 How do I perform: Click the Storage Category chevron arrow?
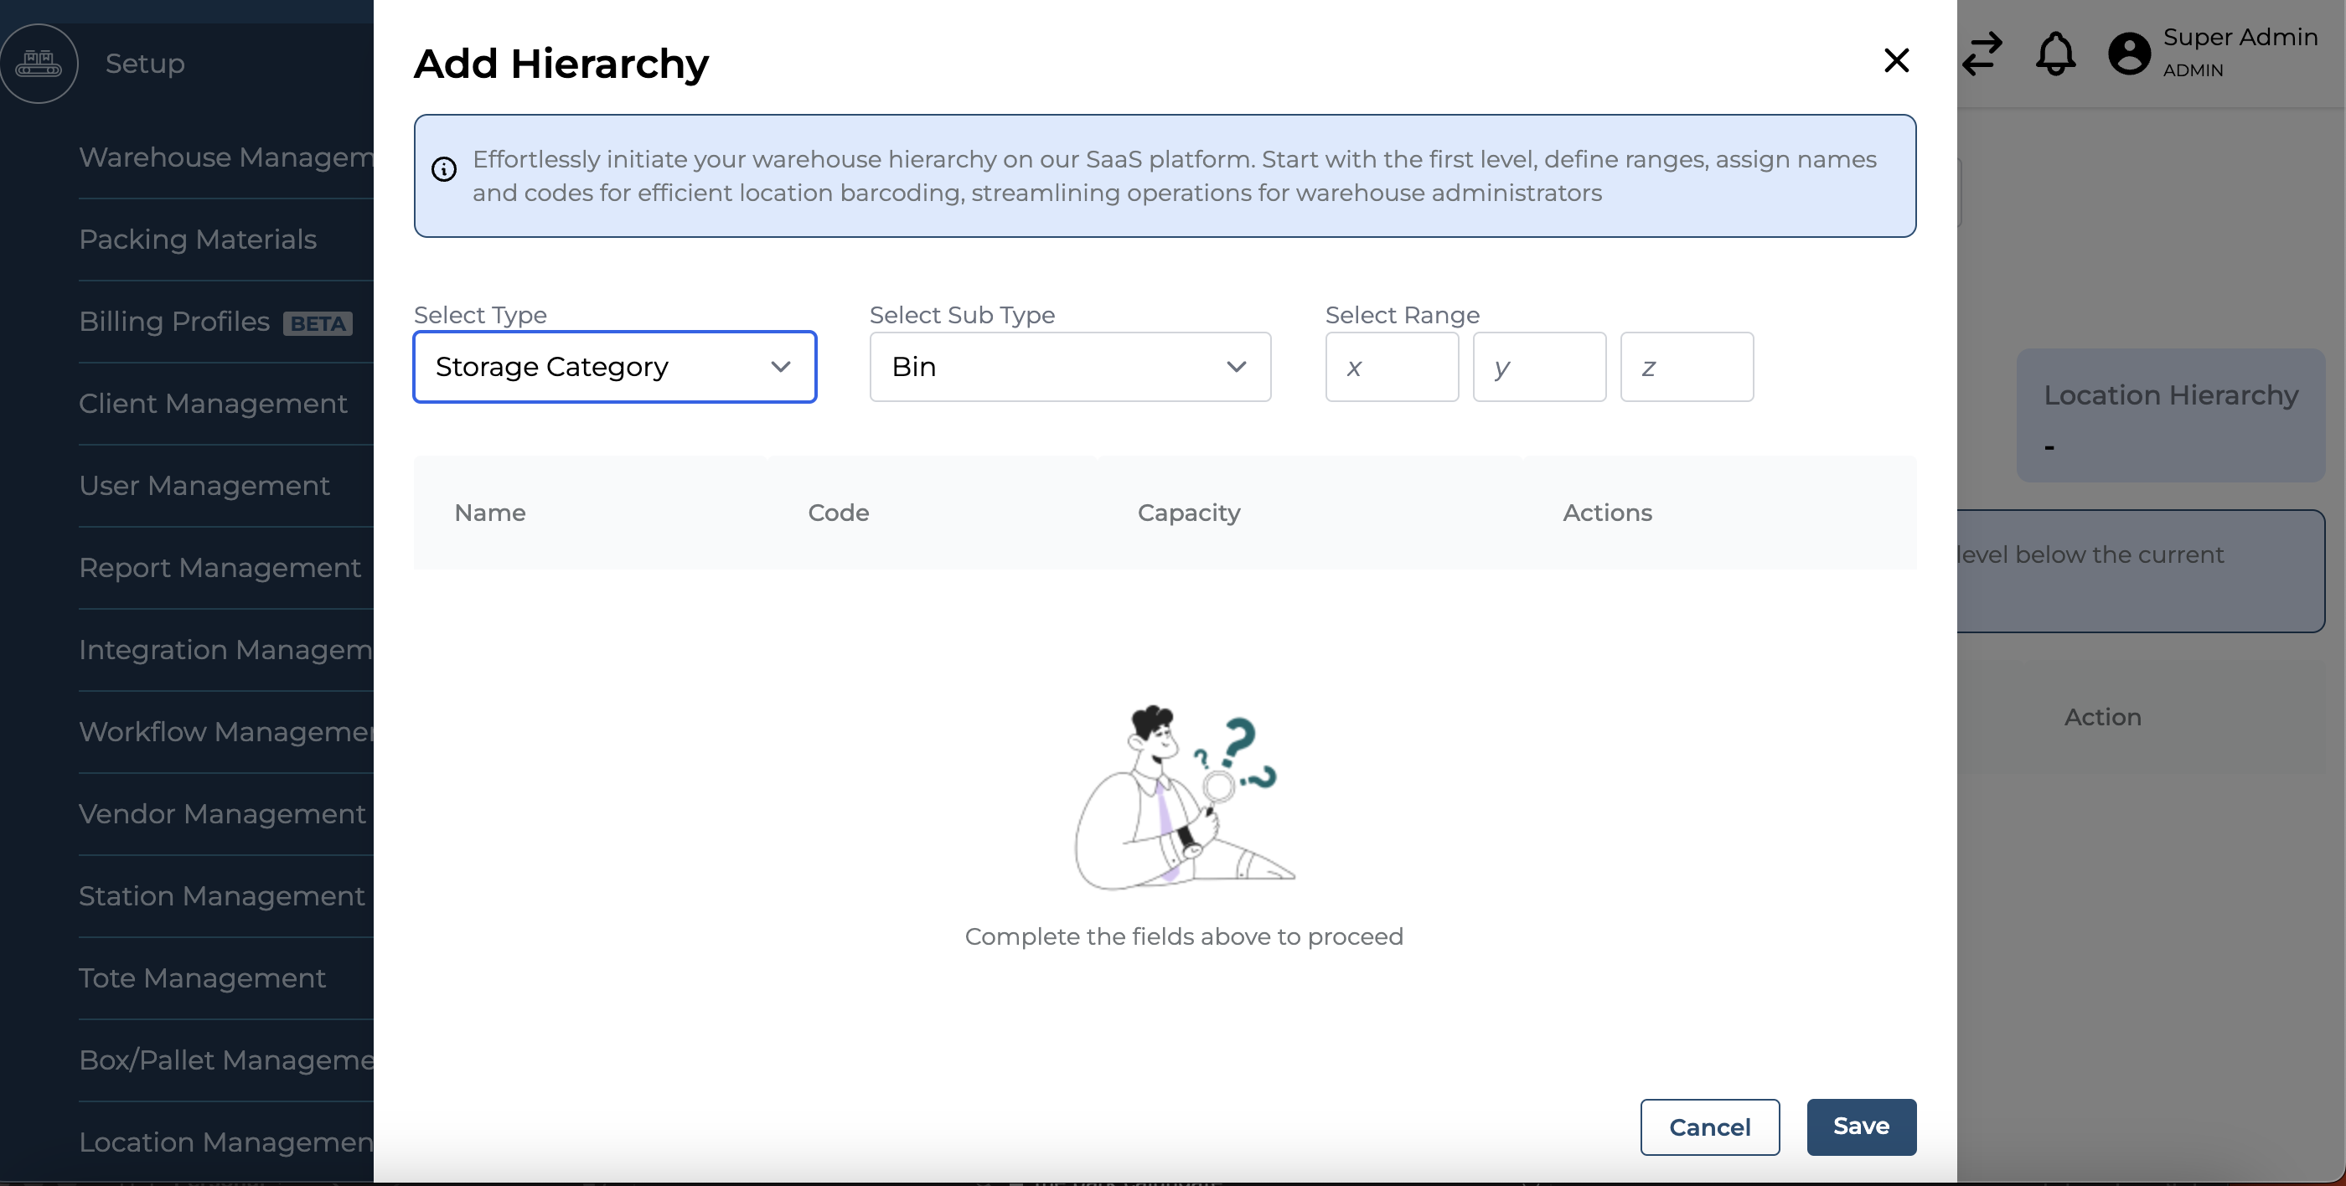pyautogui.click(x=781, y=367)
